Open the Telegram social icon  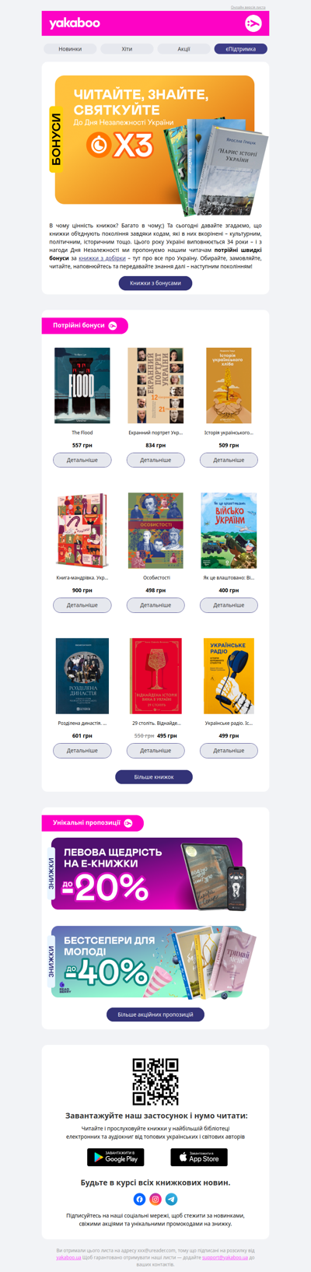[172, 1199]
